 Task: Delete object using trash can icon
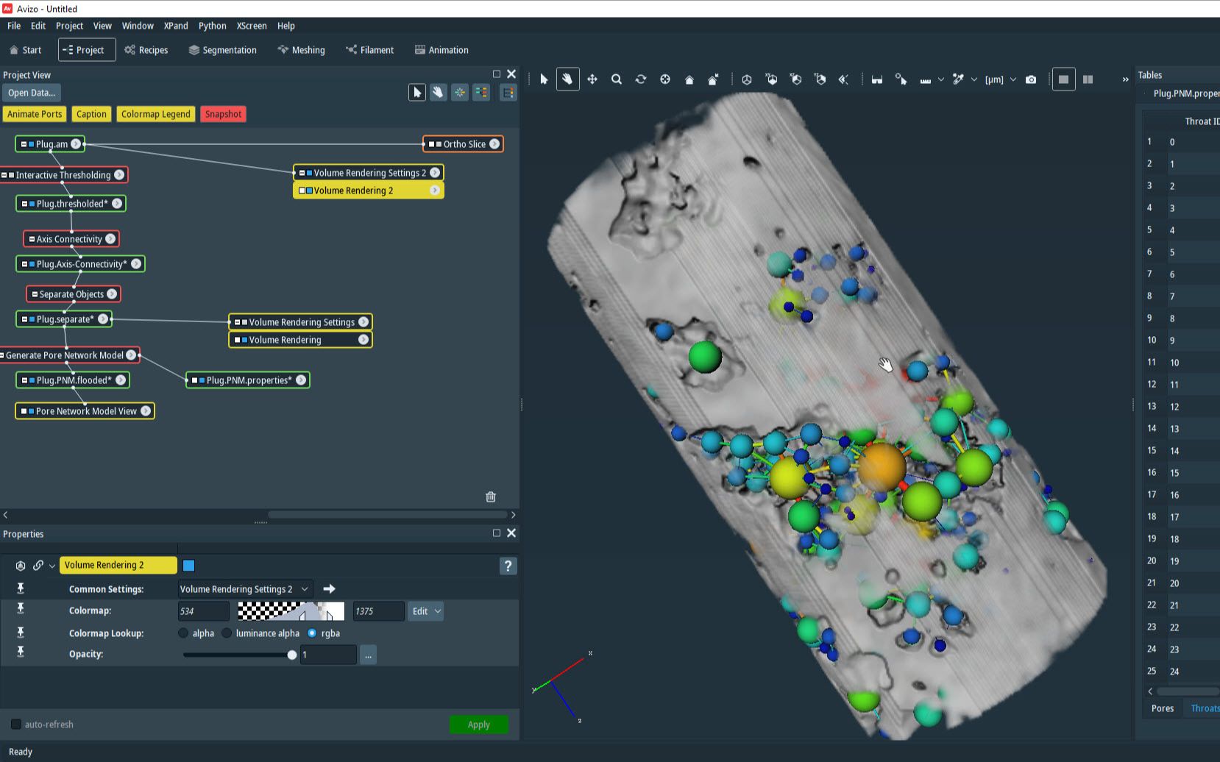491,497
